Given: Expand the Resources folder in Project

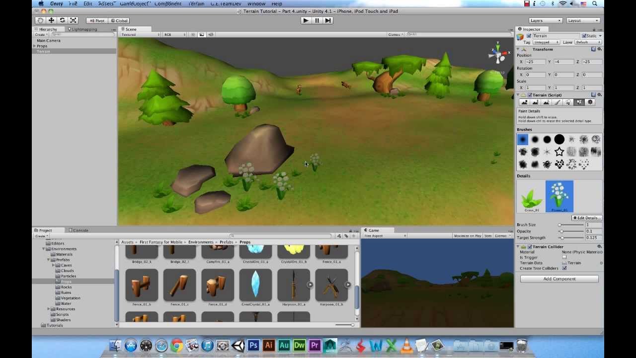Looking at the screenshot, I should 49,309.
